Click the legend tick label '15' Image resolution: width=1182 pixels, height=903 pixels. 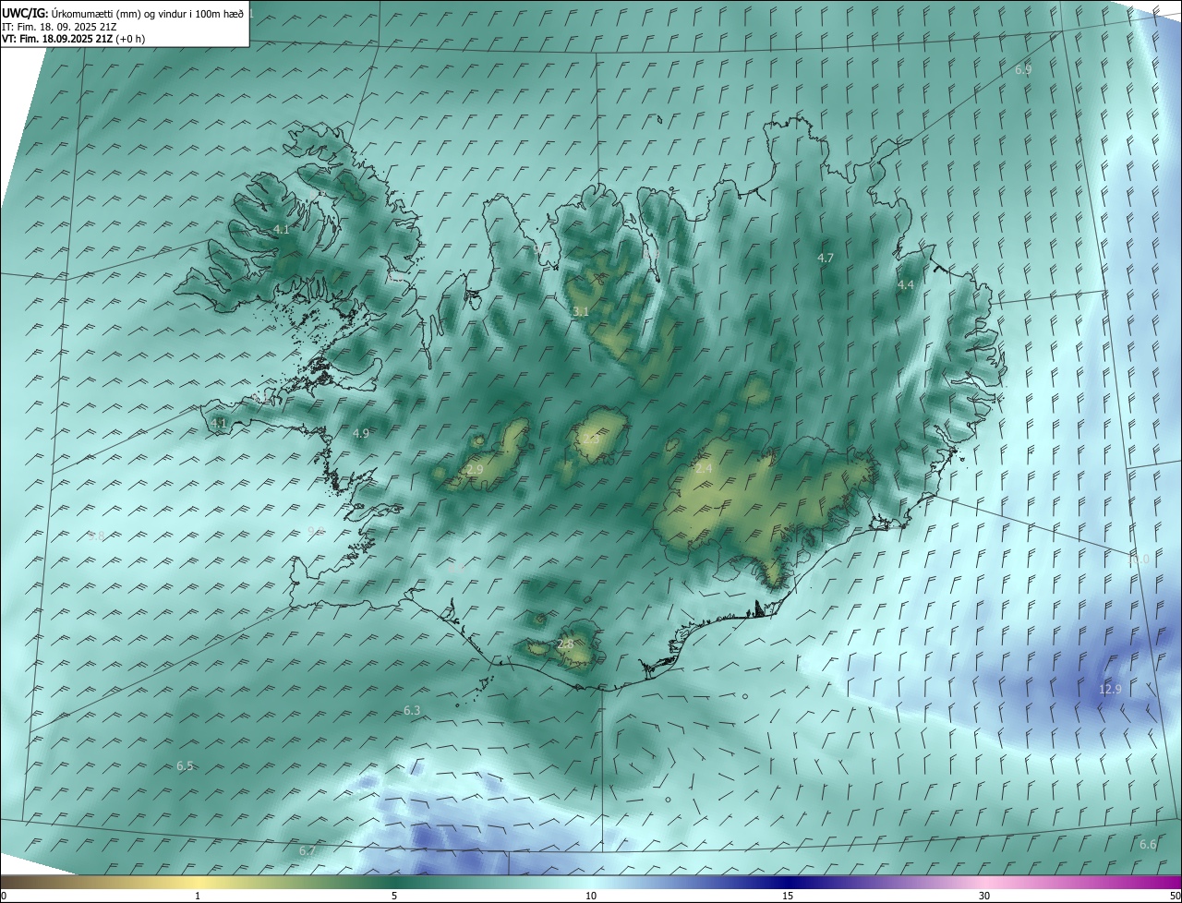pos(788,896)
